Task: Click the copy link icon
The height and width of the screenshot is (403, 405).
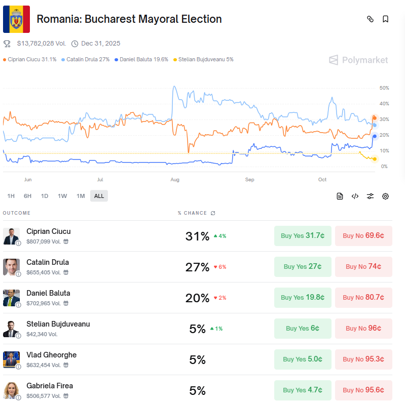Action: [370, 19]
